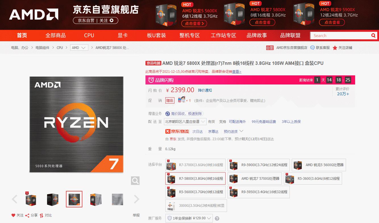
Task: Go to the 全部商品 navigation tab
Action: coord(56,36)
